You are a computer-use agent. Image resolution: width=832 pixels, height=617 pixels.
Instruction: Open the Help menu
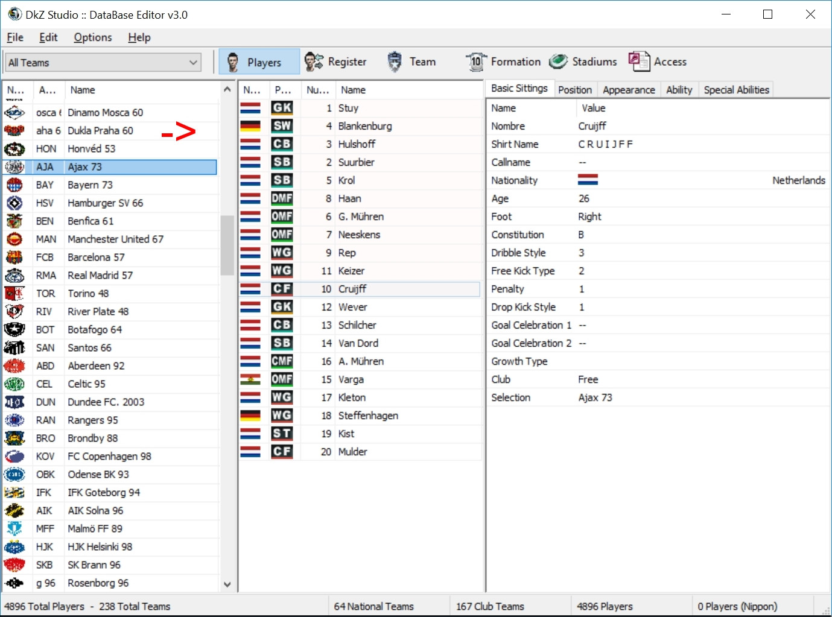[139, 37]
